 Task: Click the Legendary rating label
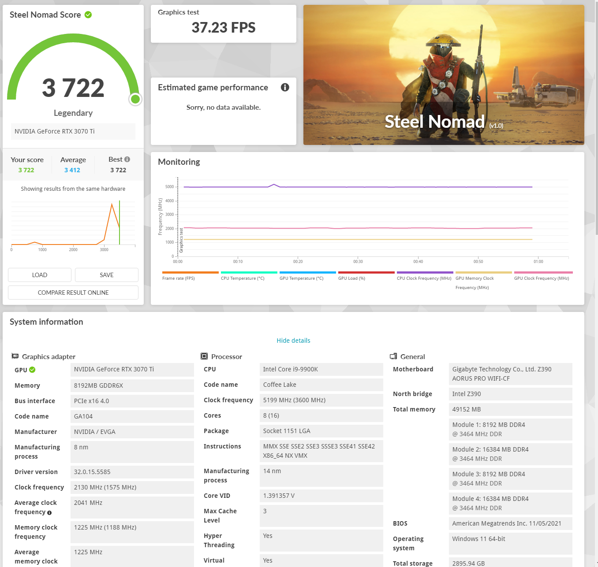pos(73,113)
